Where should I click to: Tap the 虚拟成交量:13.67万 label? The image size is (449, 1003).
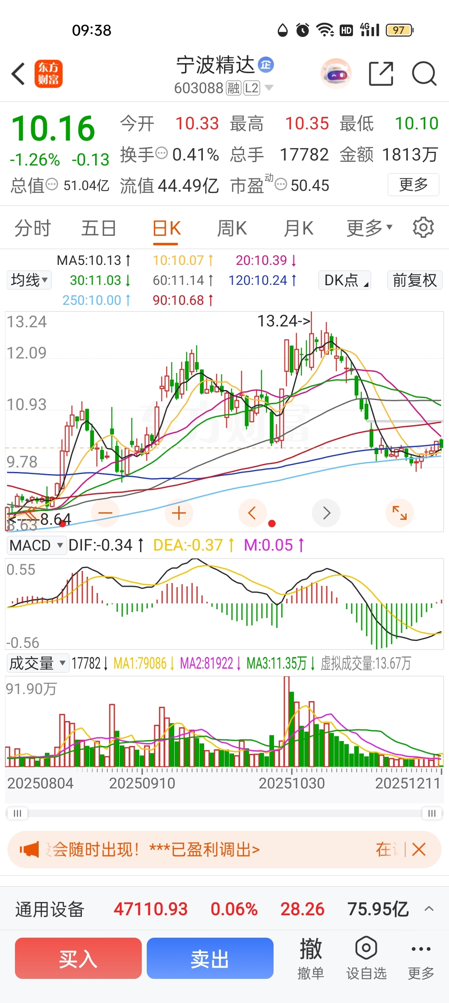click(366, 663)
